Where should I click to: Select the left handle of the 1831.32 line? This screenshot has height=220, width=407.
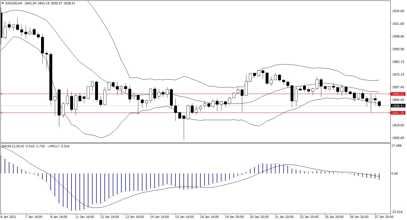2,113
